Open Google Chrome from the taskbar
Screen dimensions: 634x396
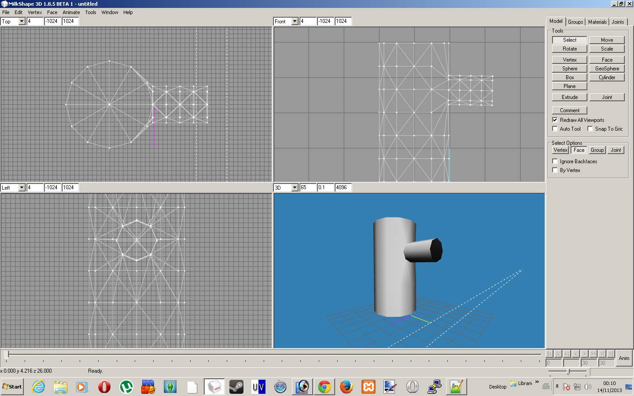[x=324, y=387]
